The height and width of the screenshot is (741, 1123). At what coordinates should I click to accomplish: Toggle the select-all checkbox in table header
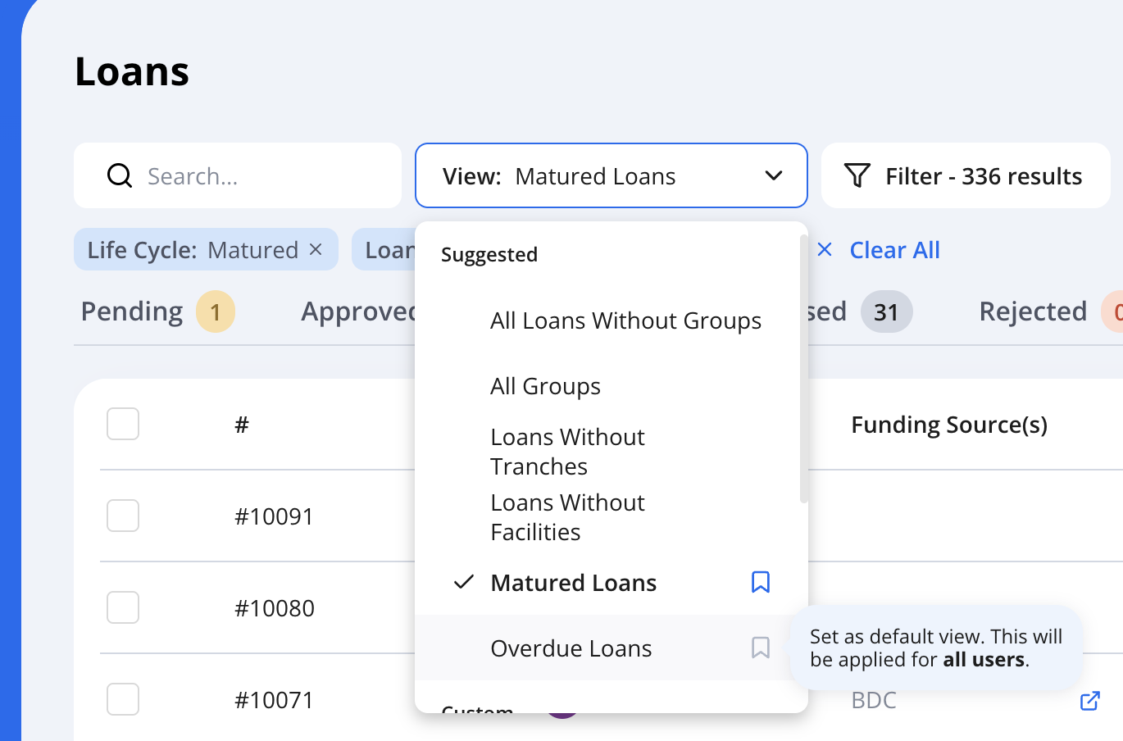123,424
